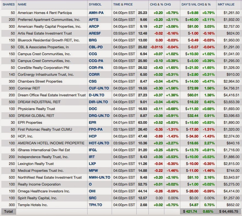The height and width of the screenshot is (216, 242).
Task: Select the DREAM GLOBAL REIT row
Action: point(35,116)
